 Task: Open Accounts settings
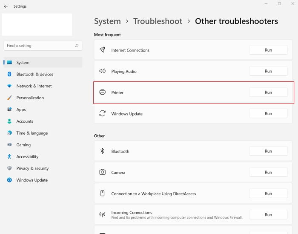[43, 121]
